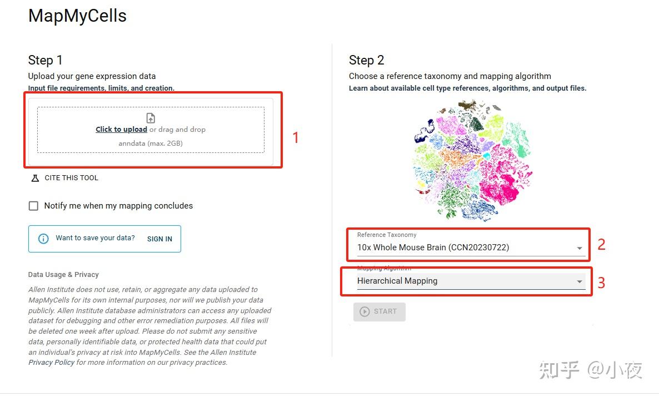Click the Mapping Algorithm dropdown arrow icon
659x396 pixels.
pyautogui.click(x=580, y=281)
